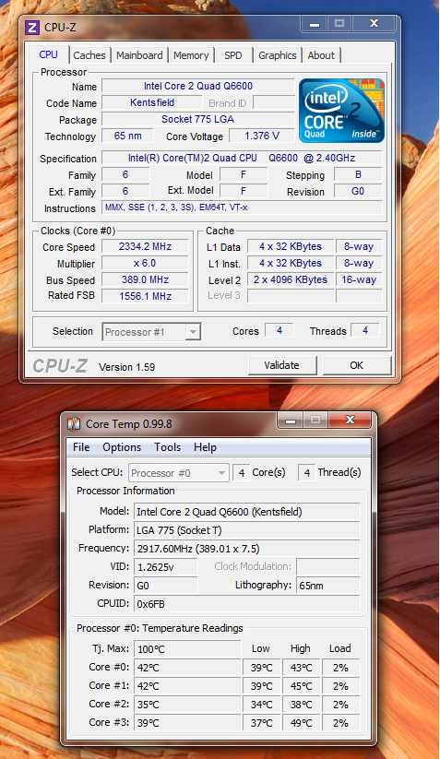Click the Core Temp title bar icon
Screen dimensions: 440x759
click(74, 424)
